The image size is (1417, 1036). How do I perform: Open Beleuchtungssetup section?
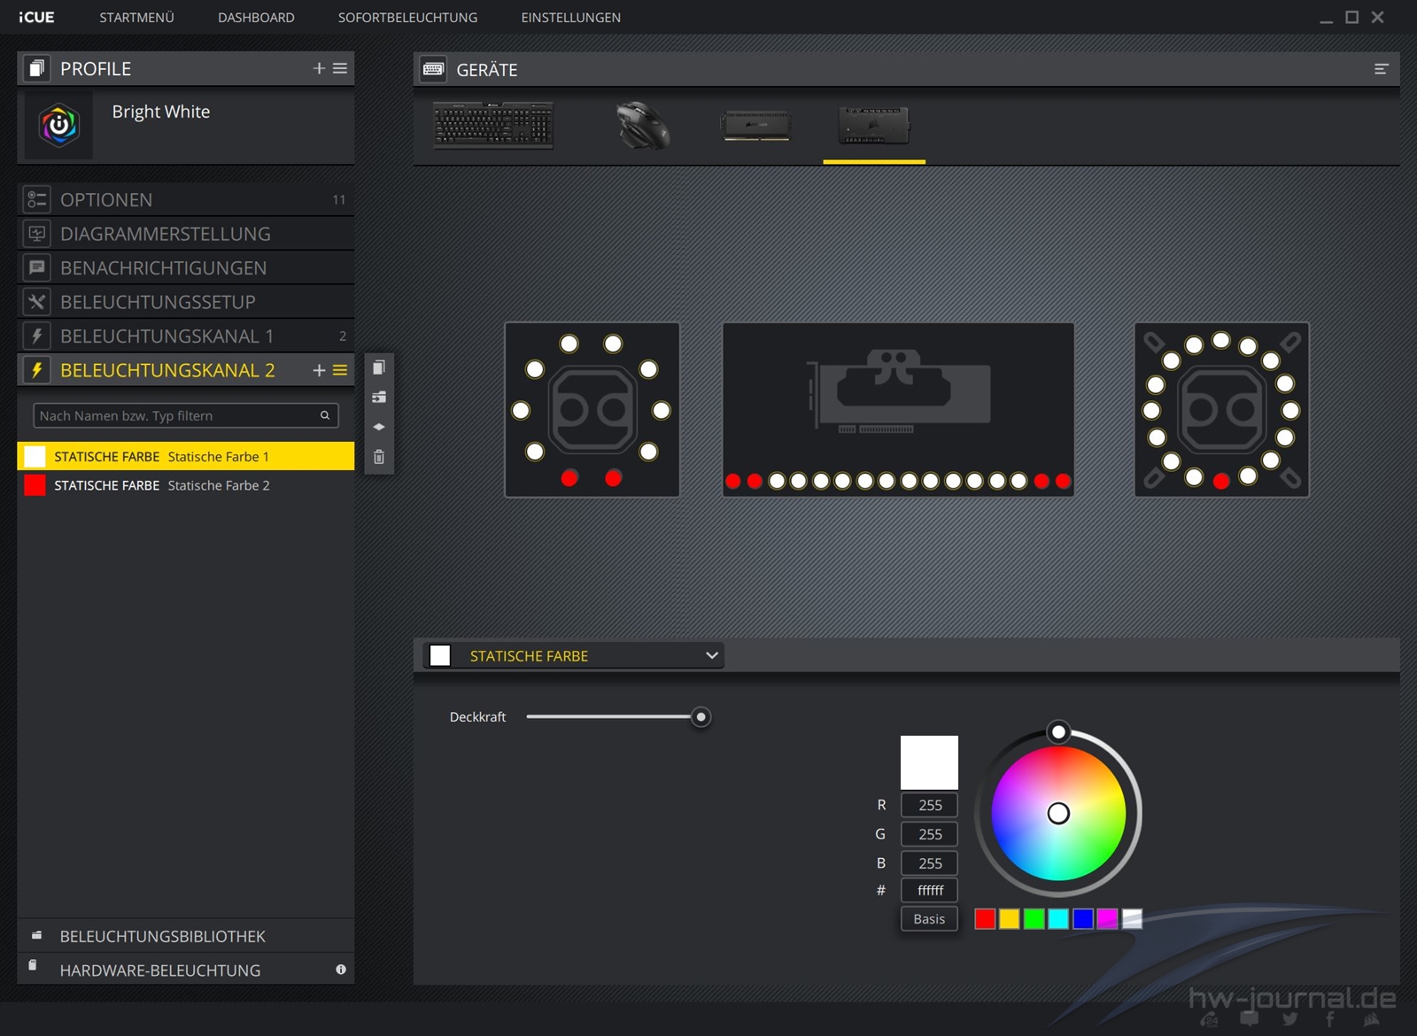click(186, 302)
